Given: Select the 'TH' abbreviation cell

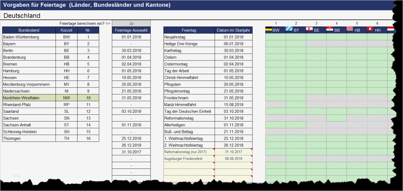Looking at the screenshot, I should pyautogui.click(x=66, y=138).
